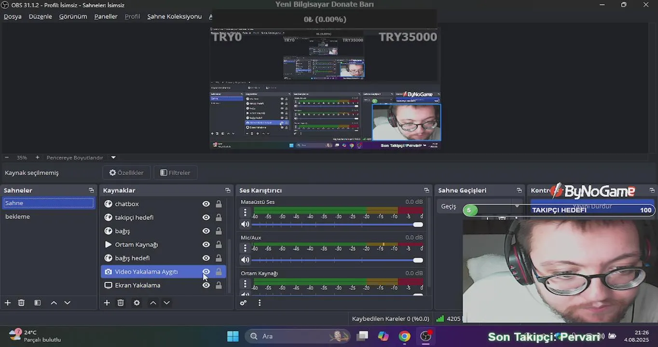The height and width of the screenshot is (347, 658).
Task: Hide the Ekran Yakalama source
Action: [206, 285]
